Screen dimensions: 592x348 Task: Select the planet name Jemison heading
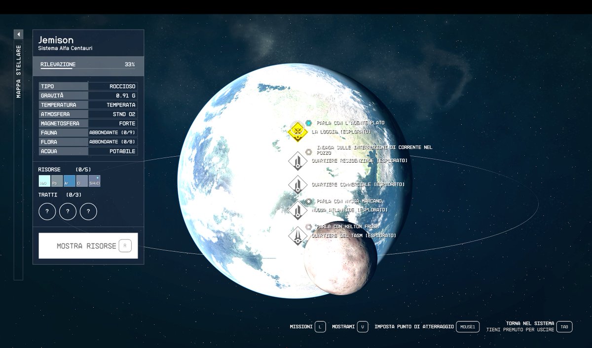[x=56, y=40]
